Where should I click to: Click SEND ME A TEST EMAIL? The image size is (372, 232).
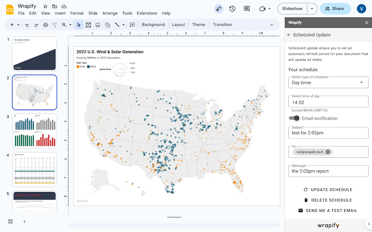pos(328,211)
